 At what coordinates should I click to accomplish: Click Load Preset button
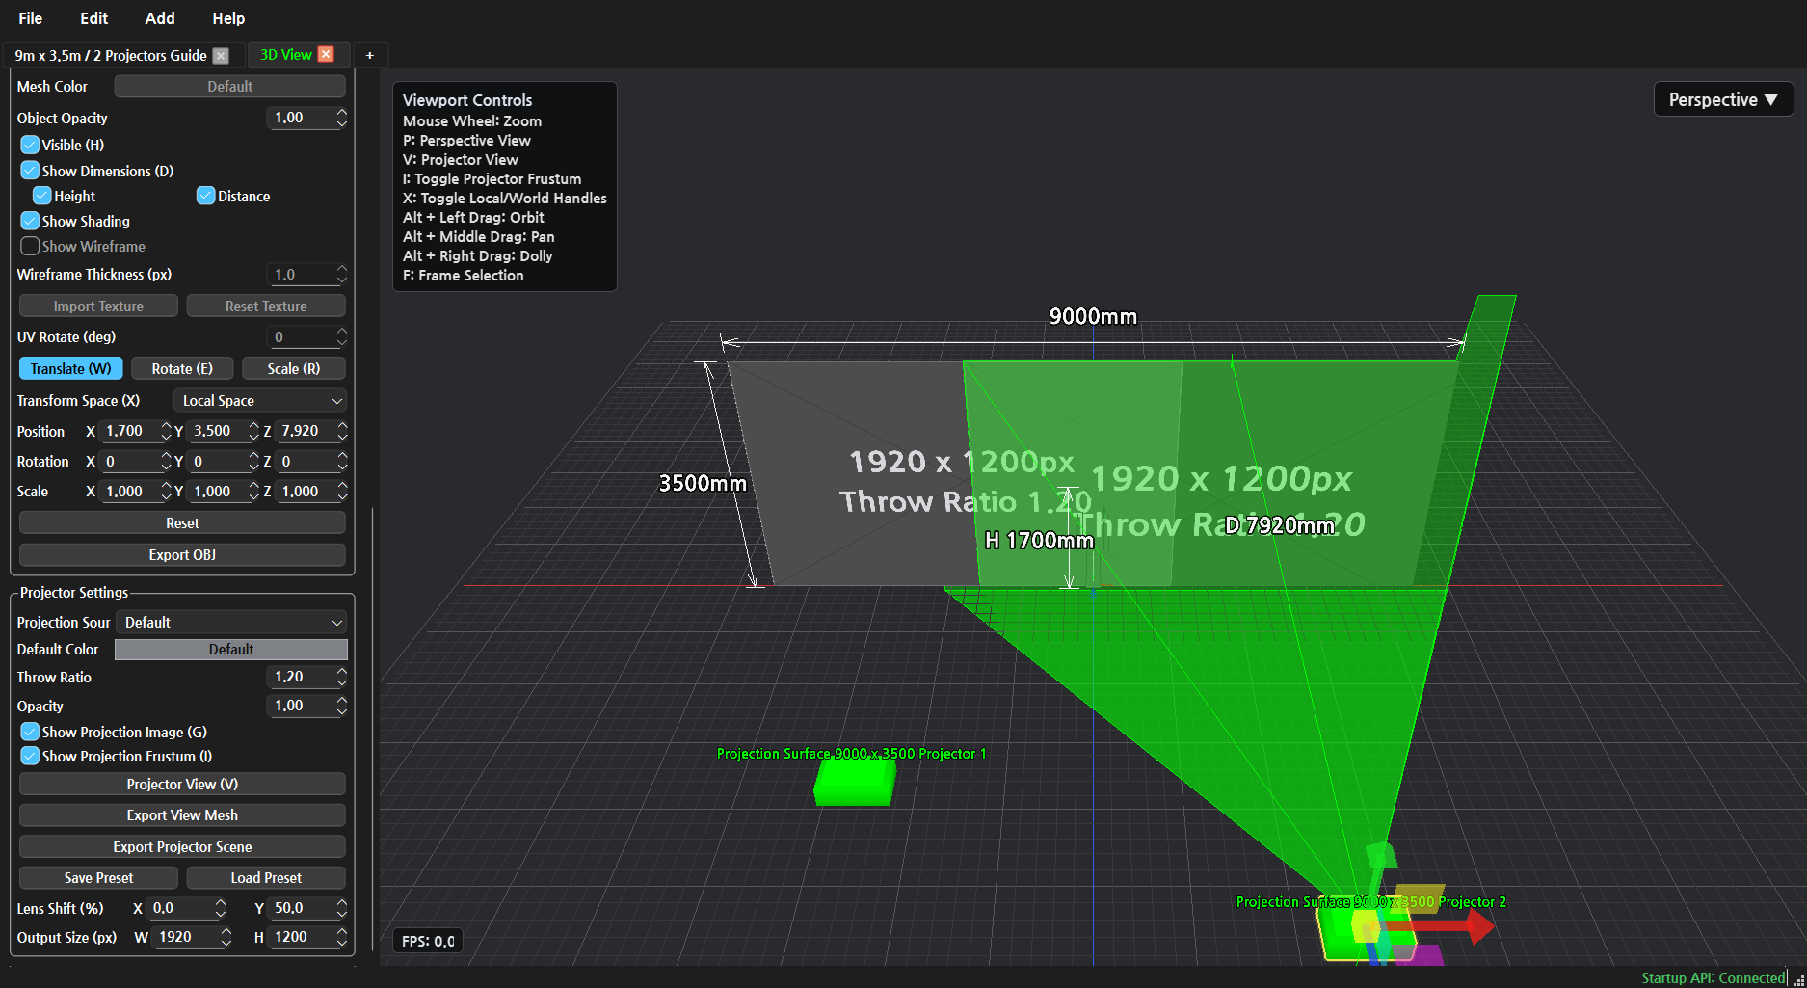[x=266, y=878]
